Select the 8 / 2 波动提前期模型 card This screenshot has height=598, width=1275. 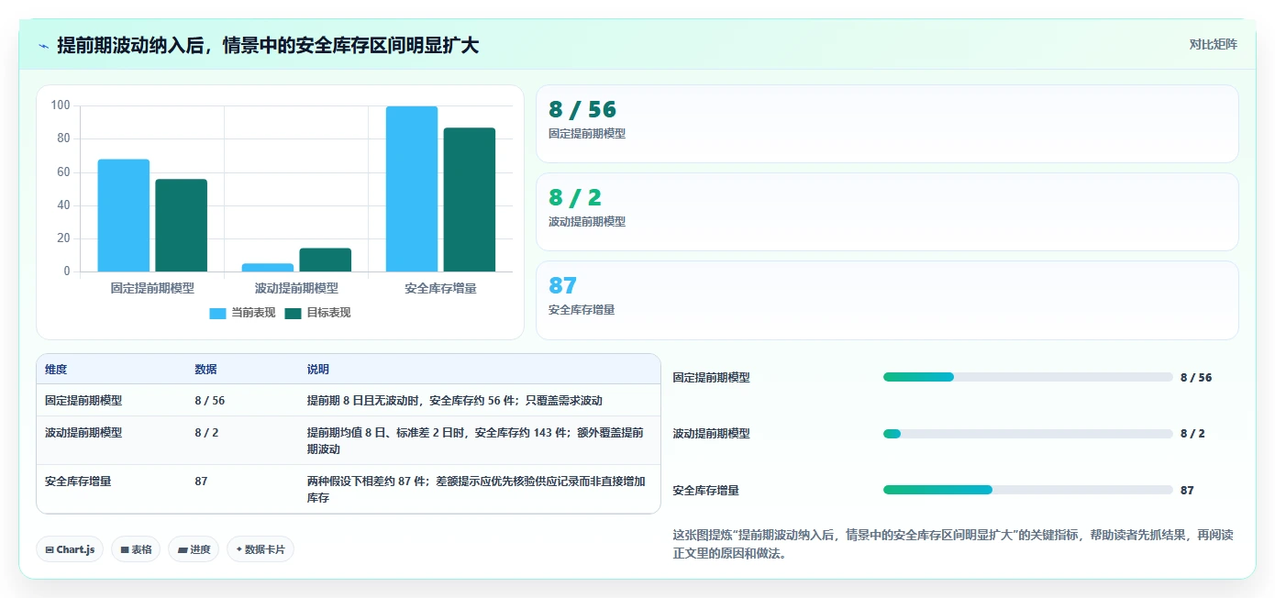click(887, 212)
